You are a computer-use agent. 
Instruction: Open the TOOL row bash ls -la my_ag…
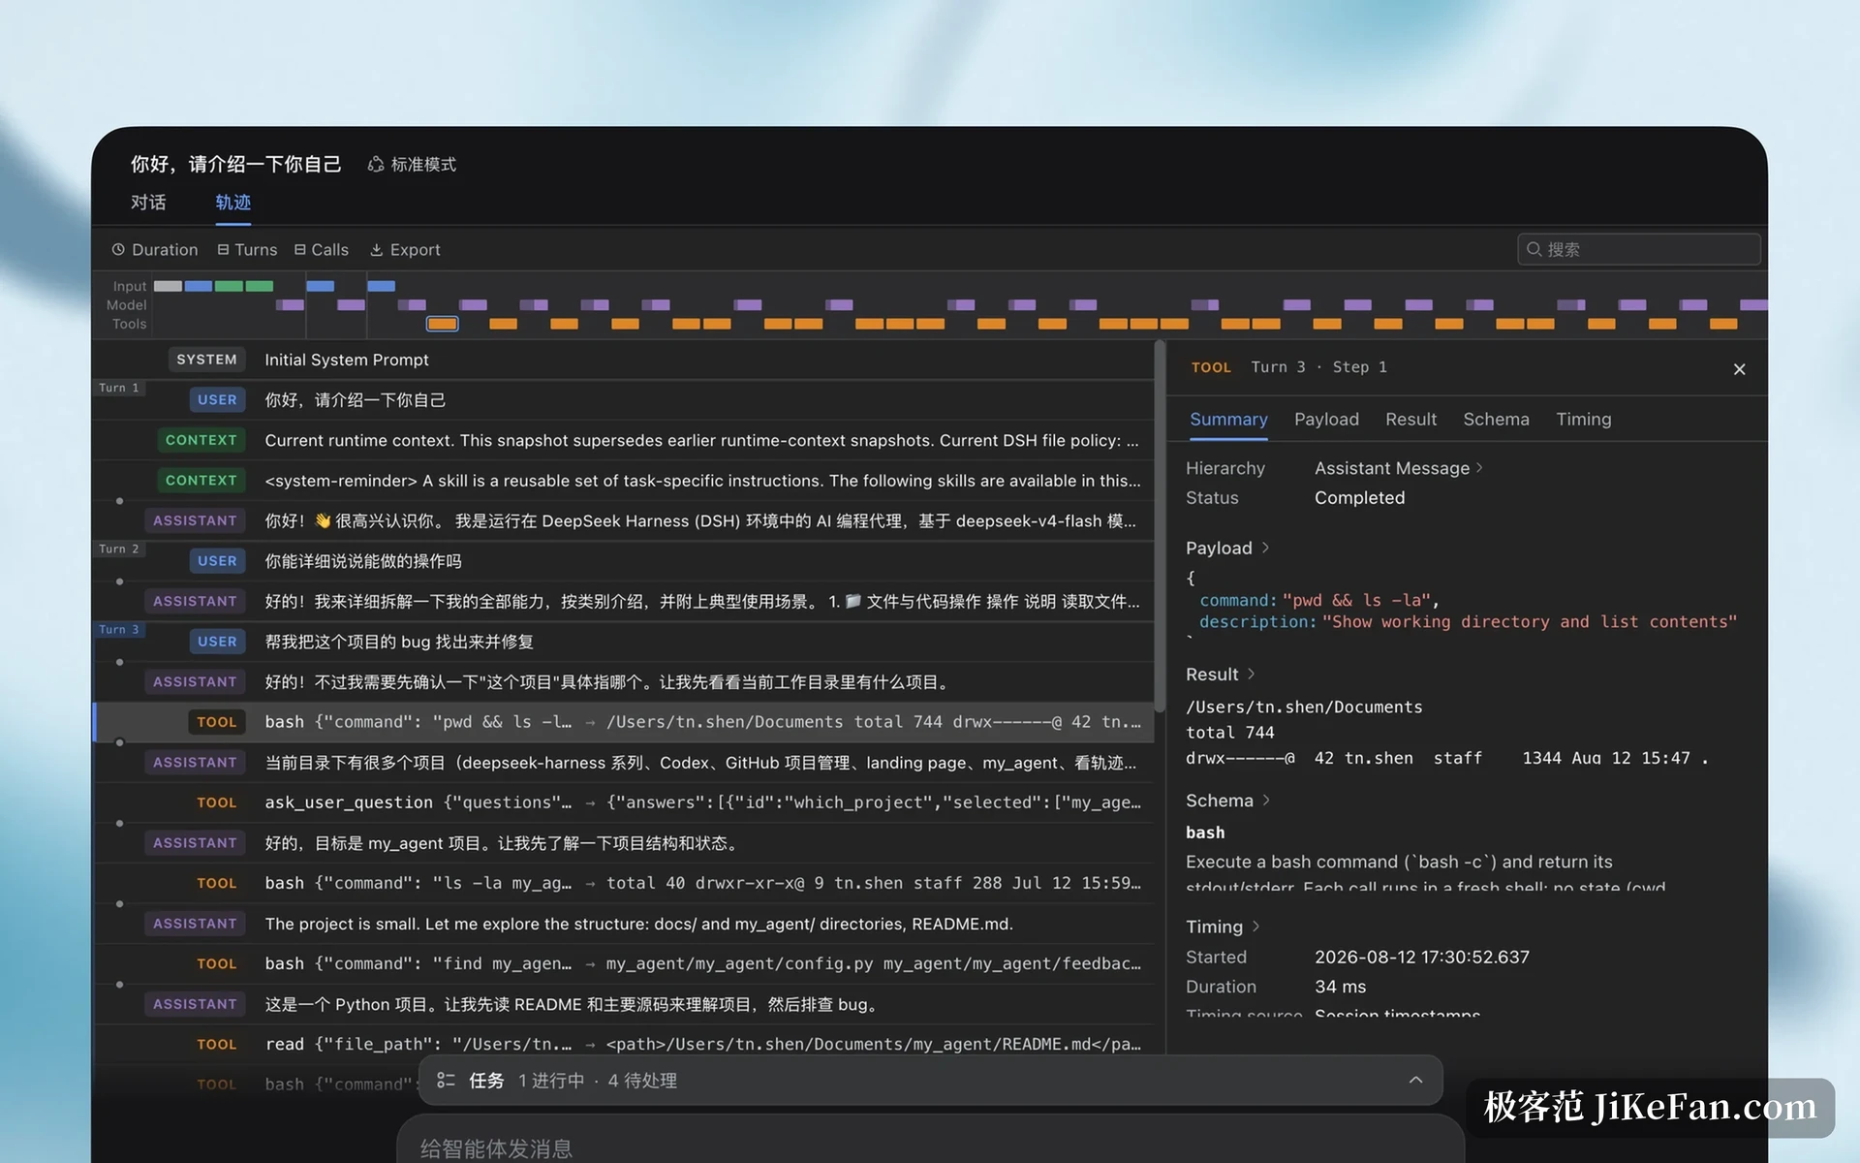[623, 883]
